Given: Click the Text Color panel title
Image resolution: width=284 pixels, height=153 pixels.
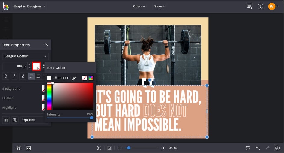Looking at the screenshot, I should tap(56, 68).
